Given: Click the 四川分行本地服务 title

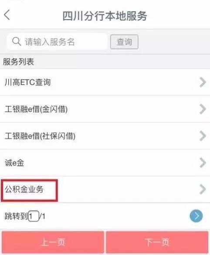Looking at the screenshot, I should pyautogui.click(x=105, y=16).
